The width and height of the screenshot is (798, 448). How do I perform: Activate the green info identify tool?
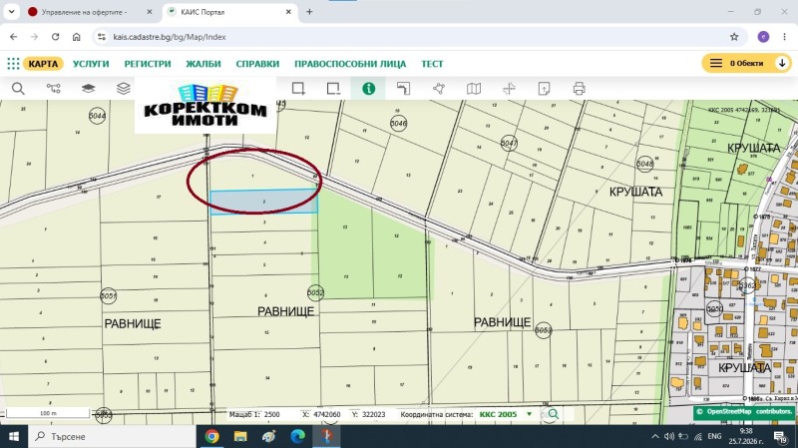368,89
